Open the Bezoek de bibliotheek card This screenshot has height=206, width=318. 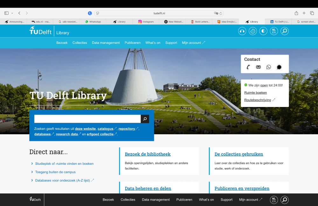pos(148,154)
